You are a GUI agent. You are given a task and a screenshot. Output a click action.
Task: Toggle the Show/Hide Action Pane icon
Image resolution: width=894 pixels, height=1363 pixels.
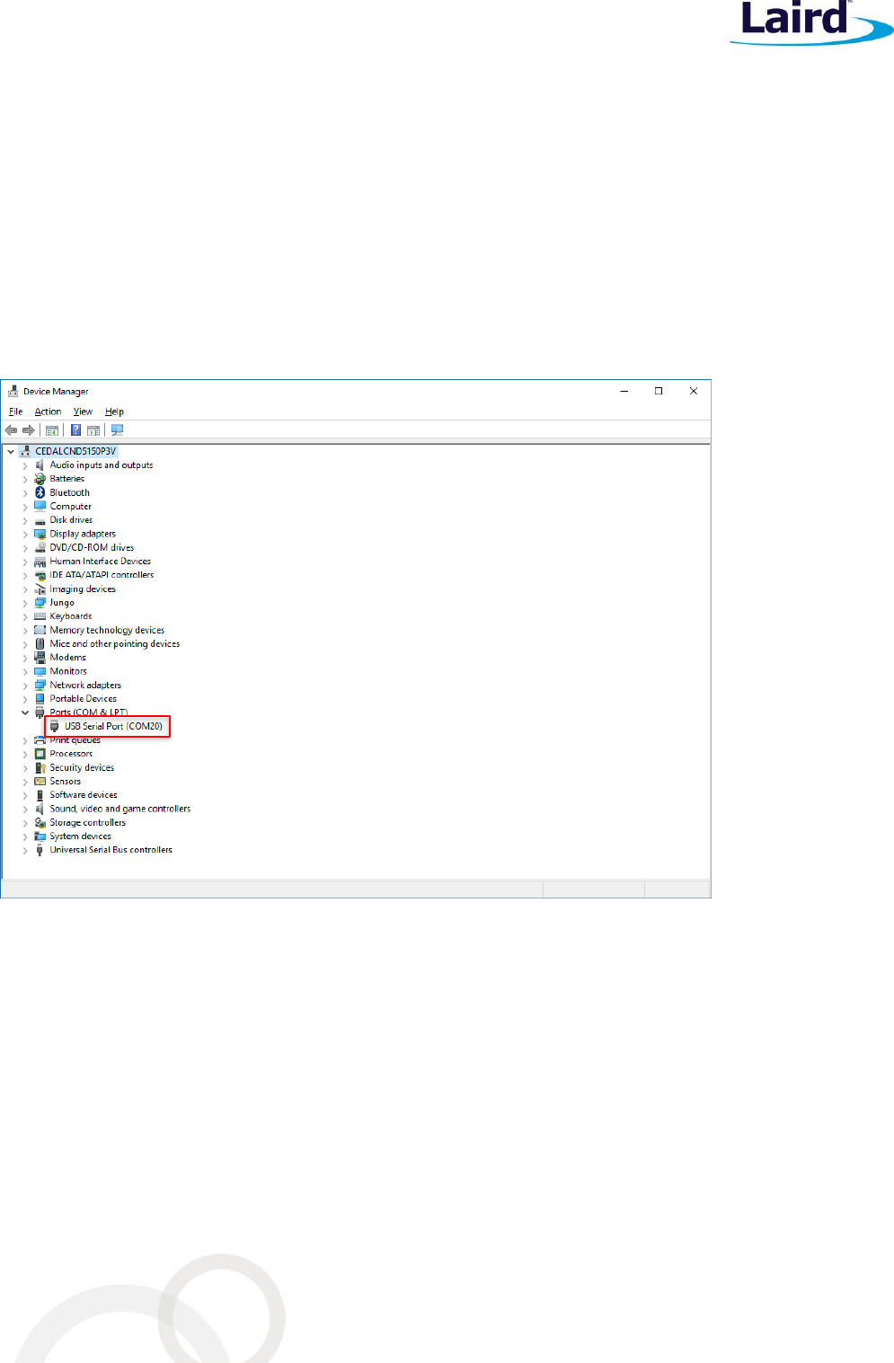pyautogui.click(x=93, y=430)
